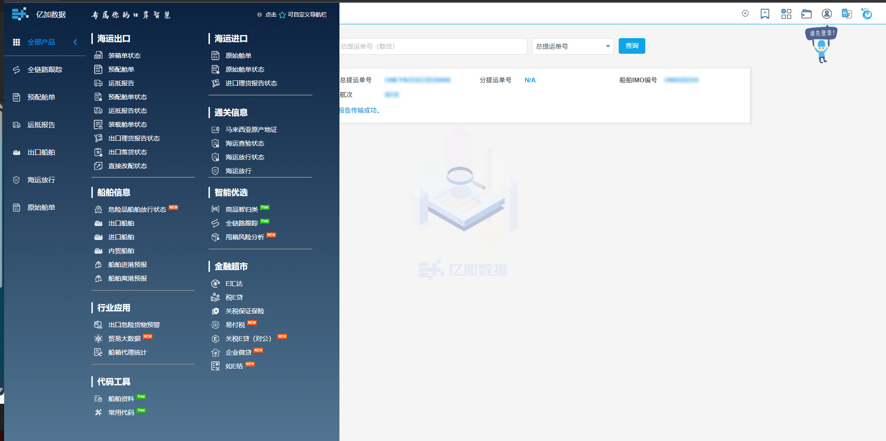Open 运抵报告 in the sidebar
Viewport: 886px width, 441px height.
pyautogui.click(x=41, y=125)
